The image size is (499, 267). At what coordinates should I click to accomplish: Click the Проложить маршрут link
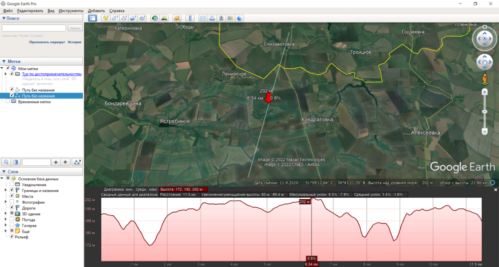pos(47,42)
